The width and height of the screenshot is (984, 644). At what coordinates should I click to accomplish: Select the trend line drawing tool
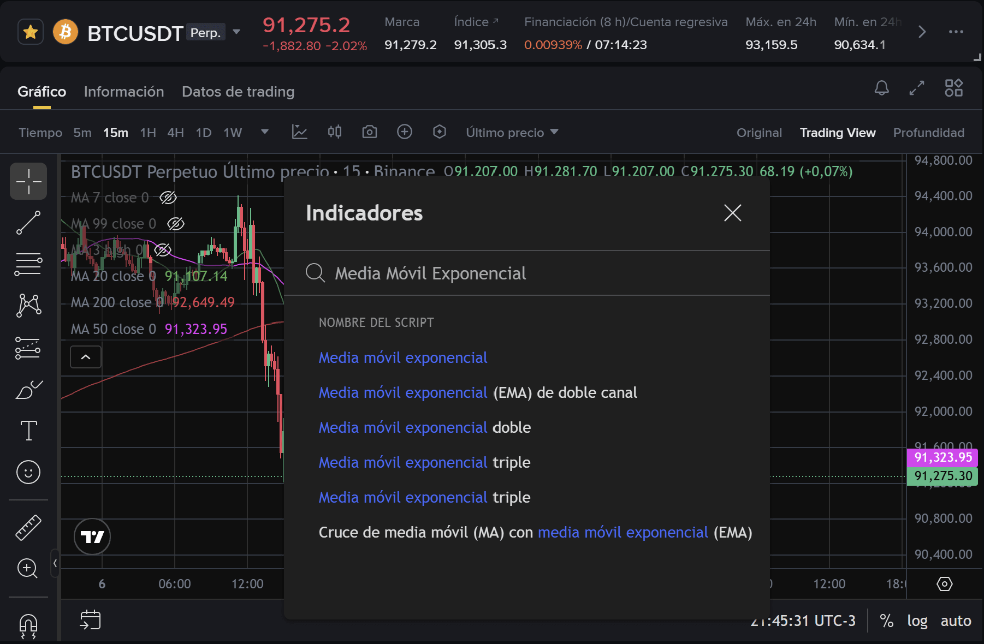[x=28, y=223]
